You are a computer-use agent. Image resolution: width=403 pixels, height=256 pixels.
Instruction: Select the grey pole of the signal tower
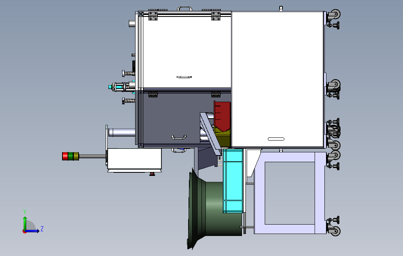coord(93,156)
